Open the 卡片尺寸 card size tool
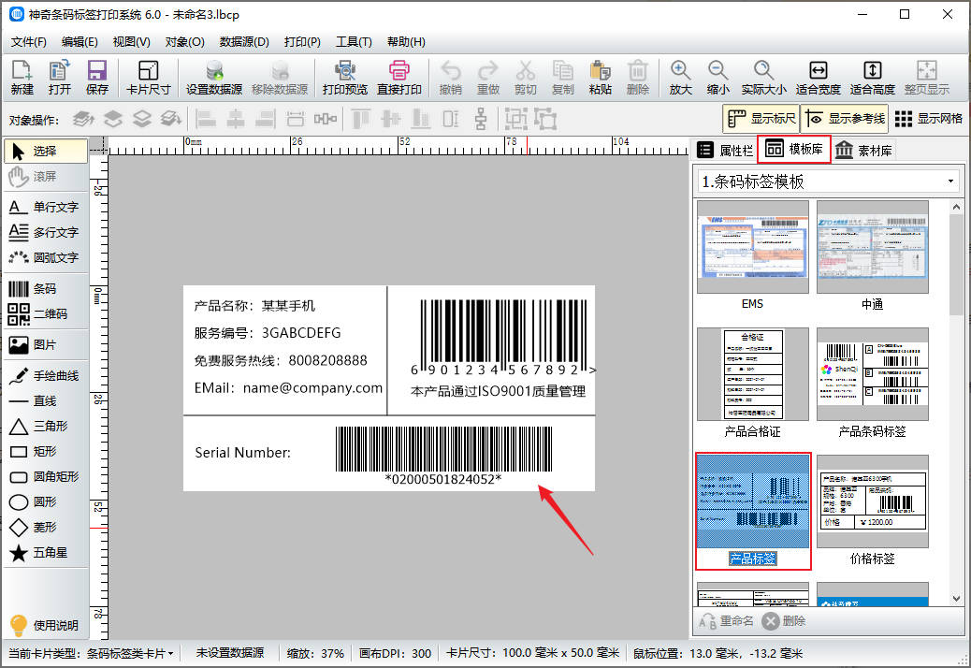Image resolution: width=971 pixels, height=668 pixels. (148, 78)
